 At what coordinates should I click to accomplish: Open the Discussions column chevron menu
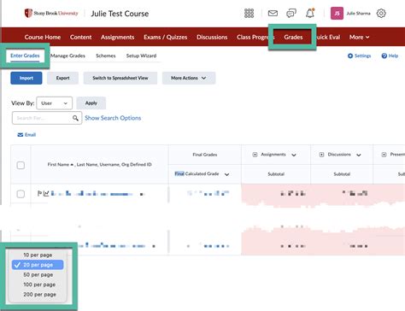point(359,155)
